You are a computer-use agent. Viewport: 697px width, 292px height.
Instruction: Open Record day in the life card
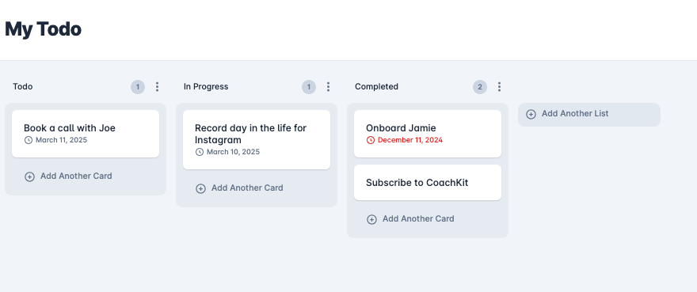click(x=257, y=139)
